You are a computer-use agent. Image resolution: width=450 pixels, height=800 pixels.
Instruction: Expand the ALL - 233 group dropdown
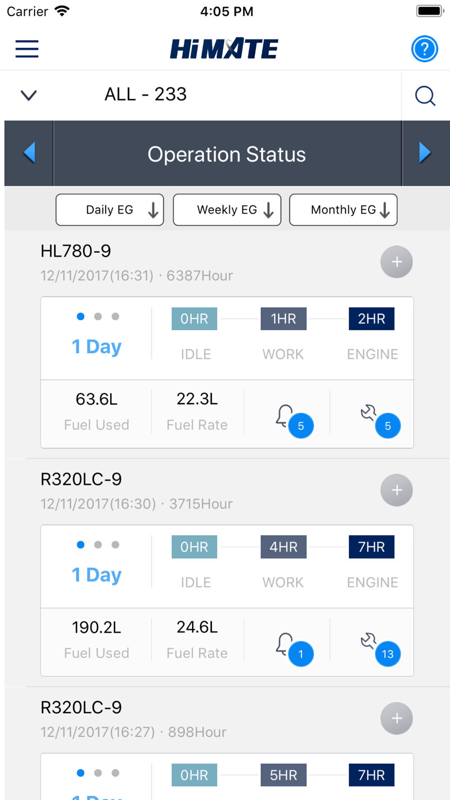tap(29, 95)
